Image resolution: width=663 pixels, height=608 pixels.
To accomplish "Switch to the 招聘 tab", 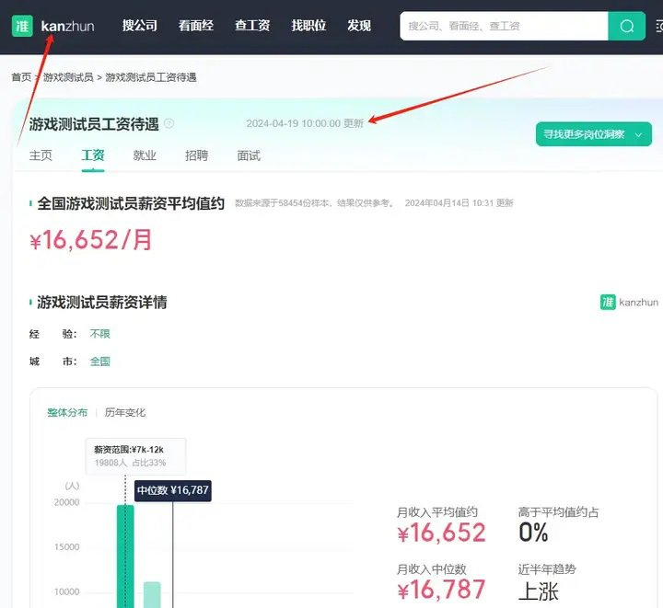I will click(x=197, y=155).
